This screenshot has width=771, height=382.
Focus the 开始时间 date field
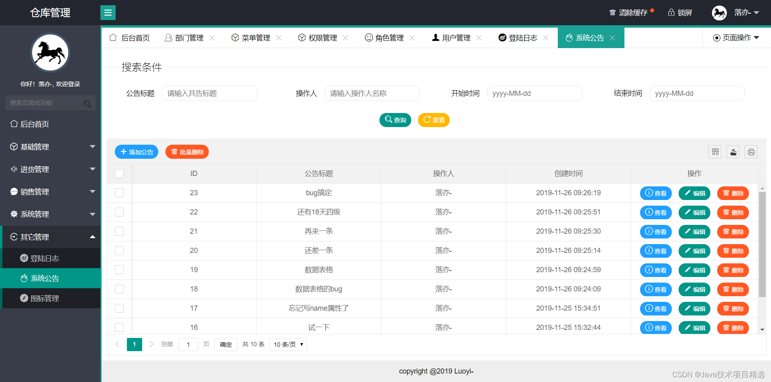click(x=534, y=93)
